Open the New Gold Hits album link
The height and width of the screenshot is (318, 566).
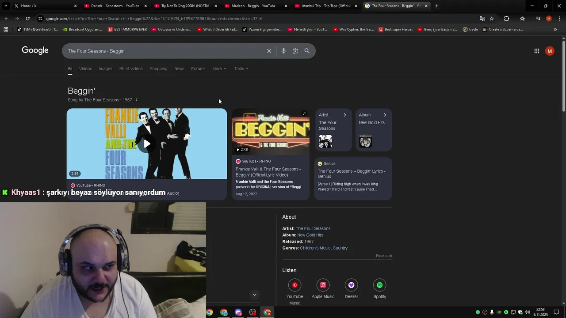coord(310,235)
